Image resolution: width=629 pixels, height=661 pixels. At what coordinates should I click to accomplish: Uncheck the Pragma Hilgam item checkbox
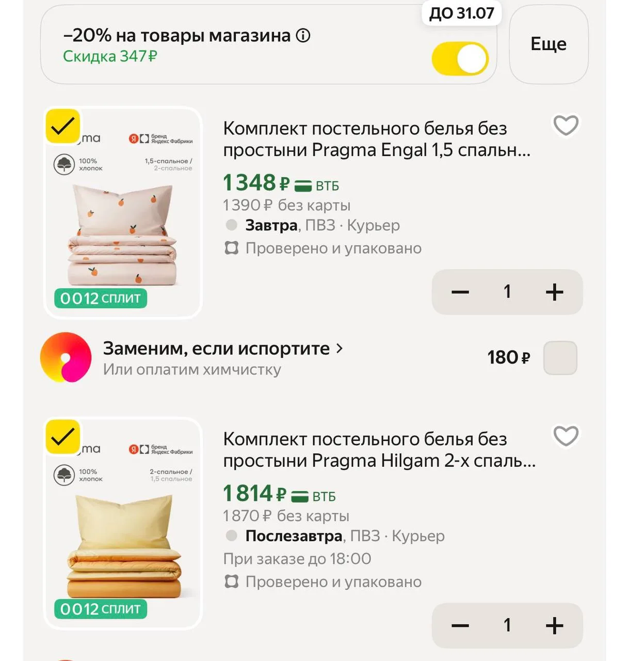63,437
